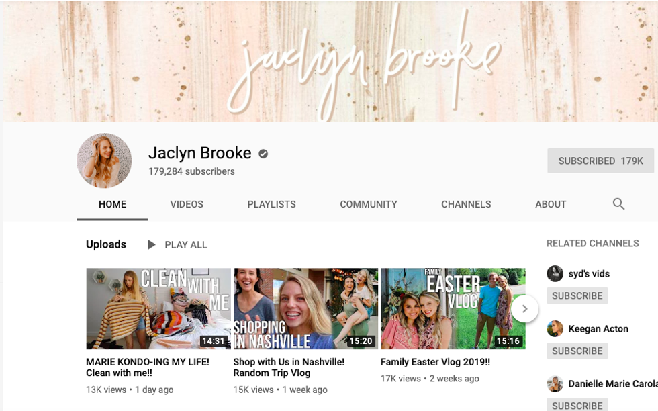Open Danielle Marie Carolan's avatar
The height and width of the screenshot is (411, 658).
click(x=555, y=383)
